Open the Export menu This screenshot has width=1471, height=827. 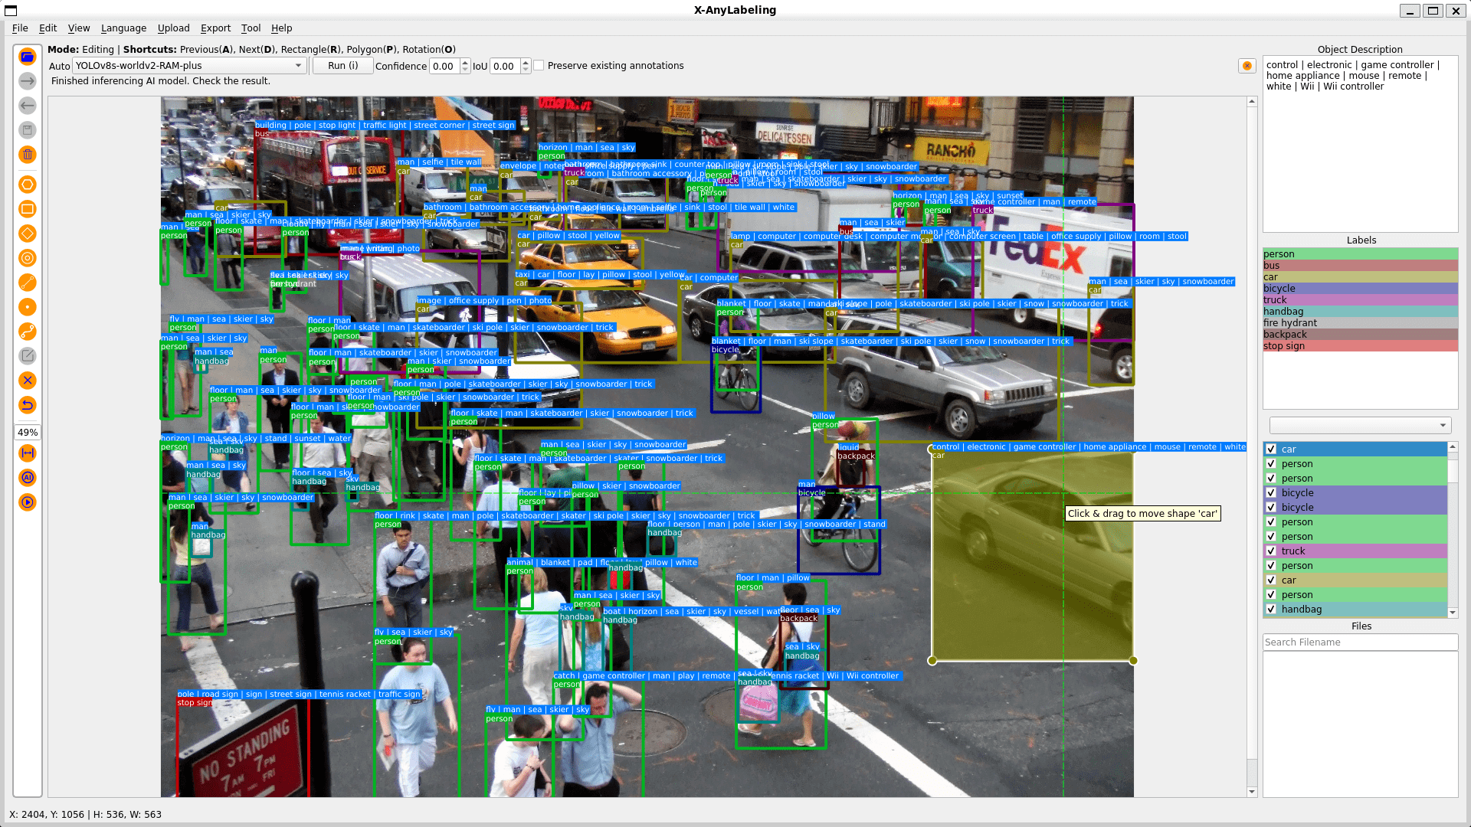tap(215, 28)
